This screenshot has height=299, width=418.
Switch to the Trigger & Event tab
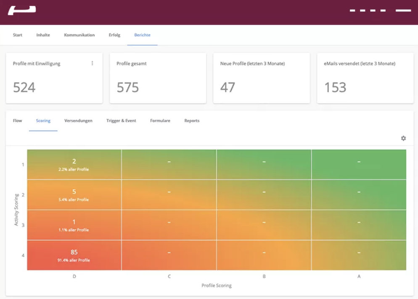(121, 121)
